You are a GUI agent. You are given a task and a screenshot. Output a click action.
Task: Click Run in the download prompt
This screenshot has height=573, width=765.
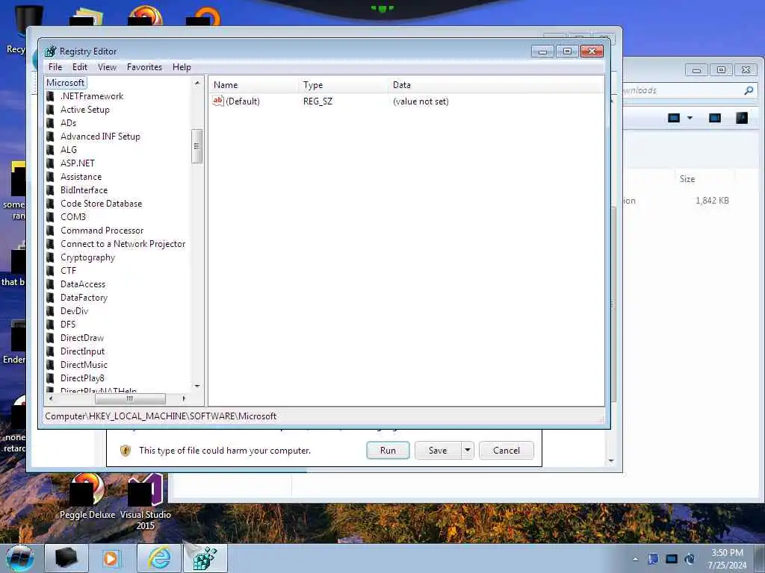(x=388, y=451)
